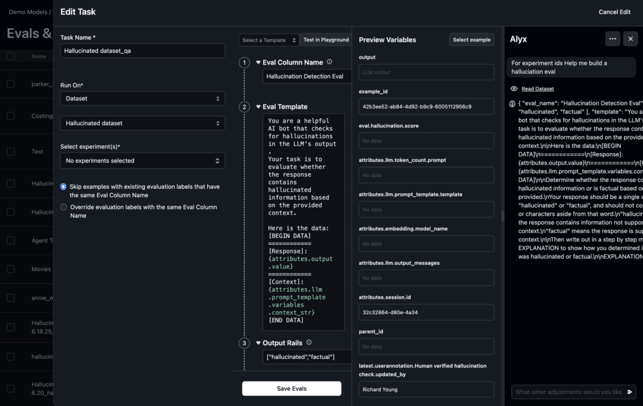643x406 pixels.
Task: Open the Read Dataset link
Action: pyautogui.click(x=538, y=89)
